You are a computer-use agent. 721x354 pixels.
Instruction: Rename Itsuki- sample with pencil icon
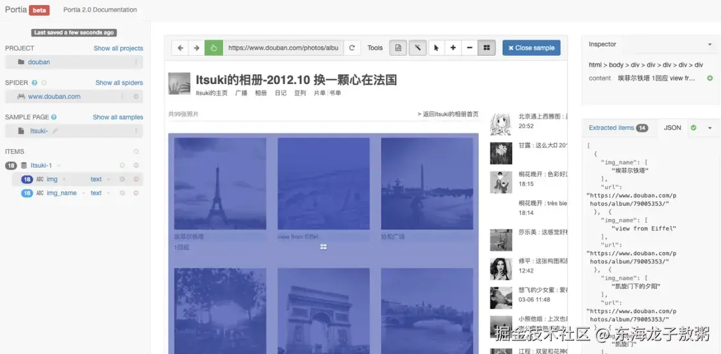click(55, 131)
